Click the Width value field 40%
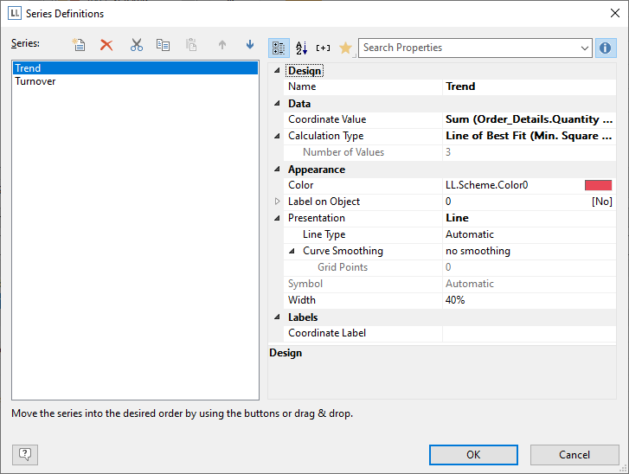Viewport: 629px width, 474px height. tap(528, 300)
